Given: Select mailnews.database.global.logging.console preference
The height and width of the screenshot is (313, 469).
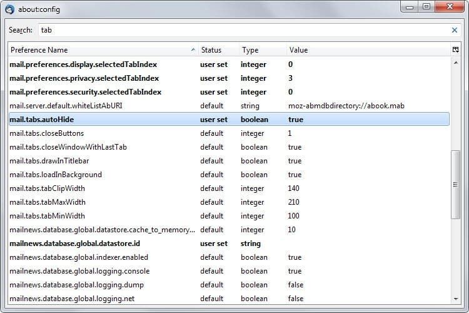Looking at the screenshot, I should 229,271.
